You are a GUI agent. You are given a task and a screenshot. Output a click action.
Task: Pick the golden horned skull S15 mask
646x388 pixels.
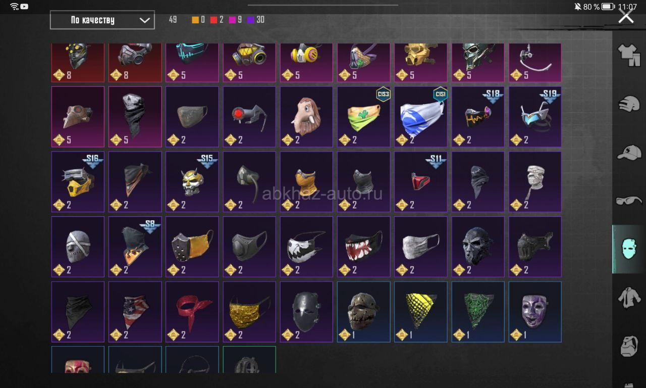pos(192,182)
